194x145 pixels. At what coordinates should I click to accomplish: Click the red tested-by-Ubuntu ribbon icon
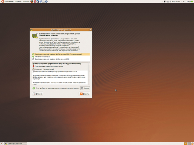pyautogui.click(x=33, y=66)
